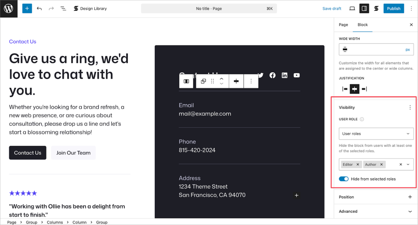Select the "Give us a ring" heading
418x225 pixels.
[x=69, y=74]
